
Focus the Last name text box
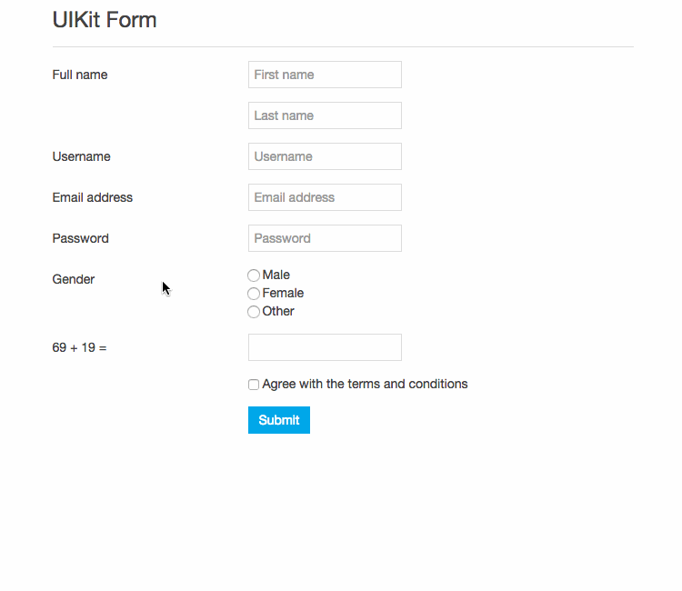tap(325, 115)
